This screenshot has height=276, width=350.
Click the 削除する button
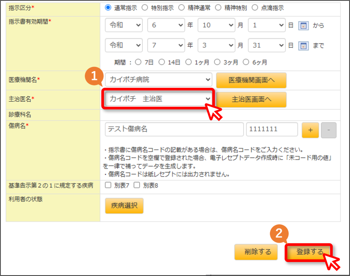coord(256,252)
